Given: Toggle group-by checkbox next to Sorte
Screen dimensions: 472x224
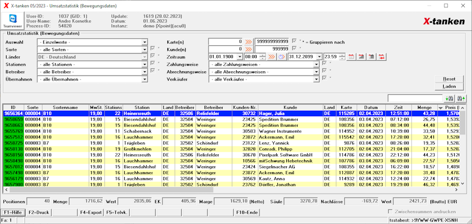Looking at the screenshot, I should click(x=153, y=48).
